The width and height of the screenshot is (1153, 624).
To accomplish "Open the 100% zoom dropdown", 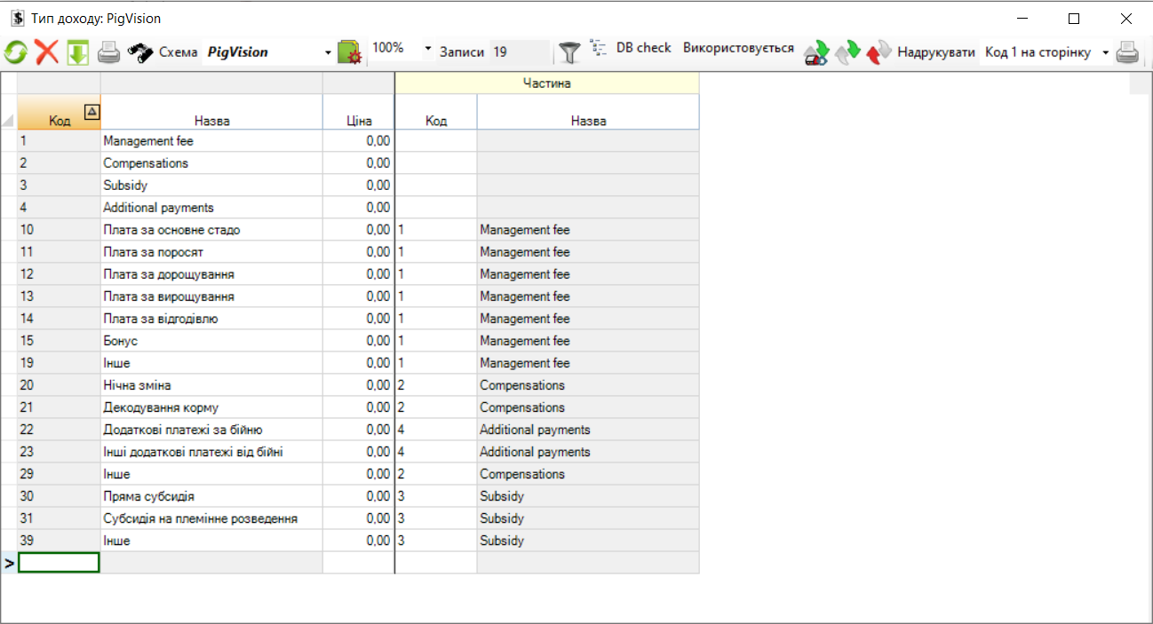I will tap(427, 49).
